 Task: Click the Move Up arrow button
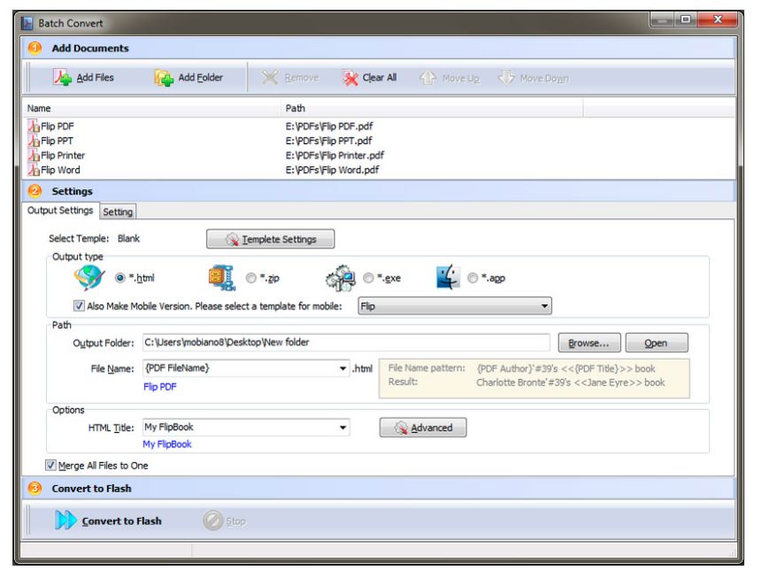pyautogui.click(x=449, y=78)
